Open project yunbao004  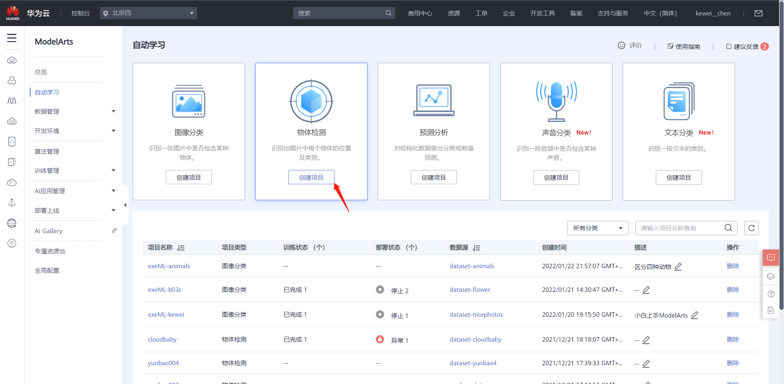163,363
